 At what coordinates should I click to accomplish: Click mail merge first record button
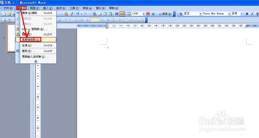point(82,20)
